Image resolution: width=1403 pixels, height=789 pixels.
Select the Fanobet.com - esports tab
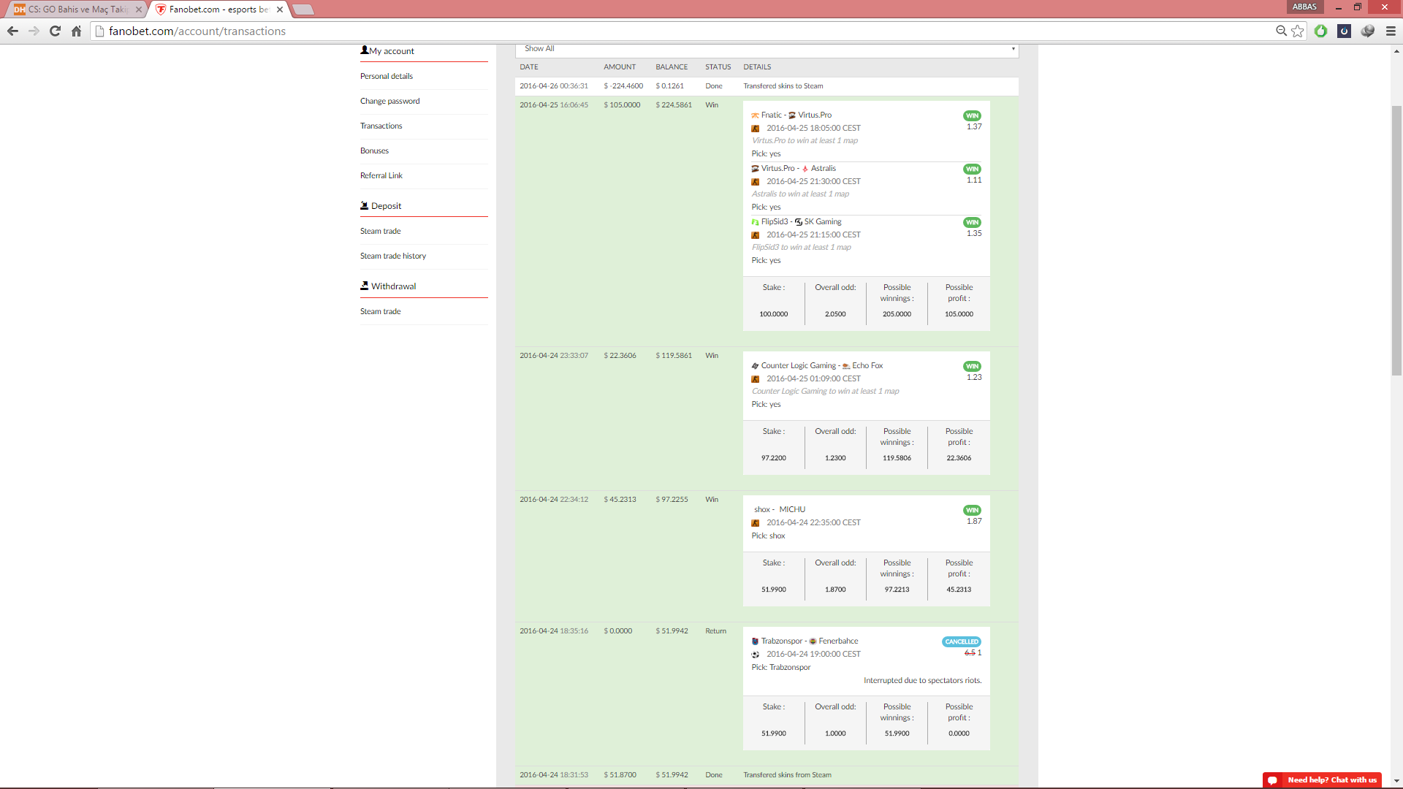[219, 9]
